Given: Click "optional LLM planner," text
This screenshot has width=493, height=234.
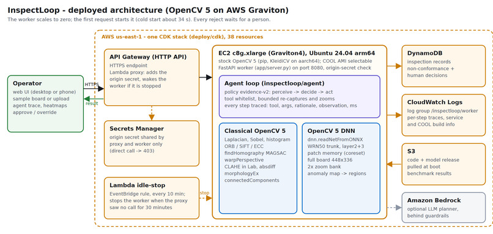Looking at the screenshot, I should click(x=433, y=209).
